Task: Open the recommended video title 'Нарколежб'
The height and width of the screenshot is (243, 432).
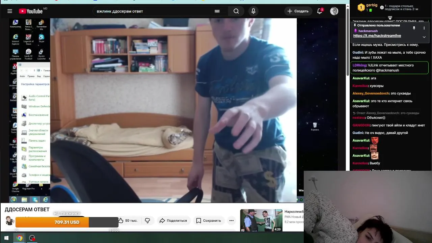Action: click(x=294, y=212)
